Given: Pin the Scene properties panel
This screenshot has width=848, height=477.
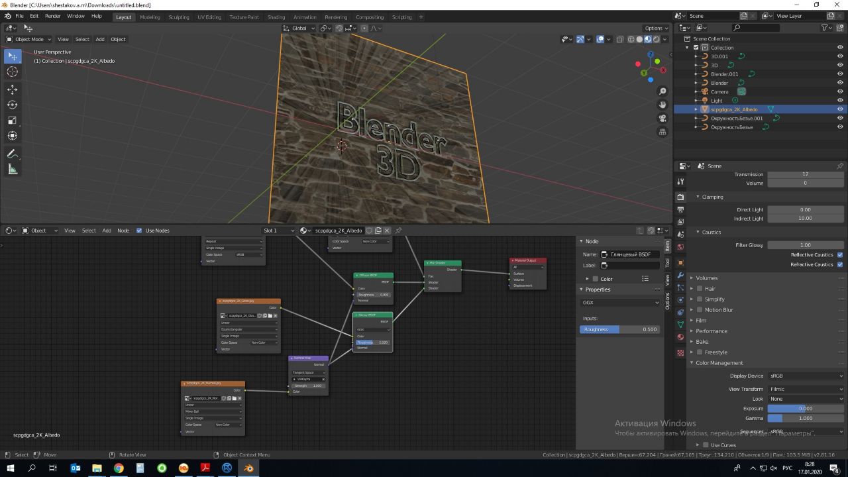Looking at the screenshot, I should tap(840, 166).
